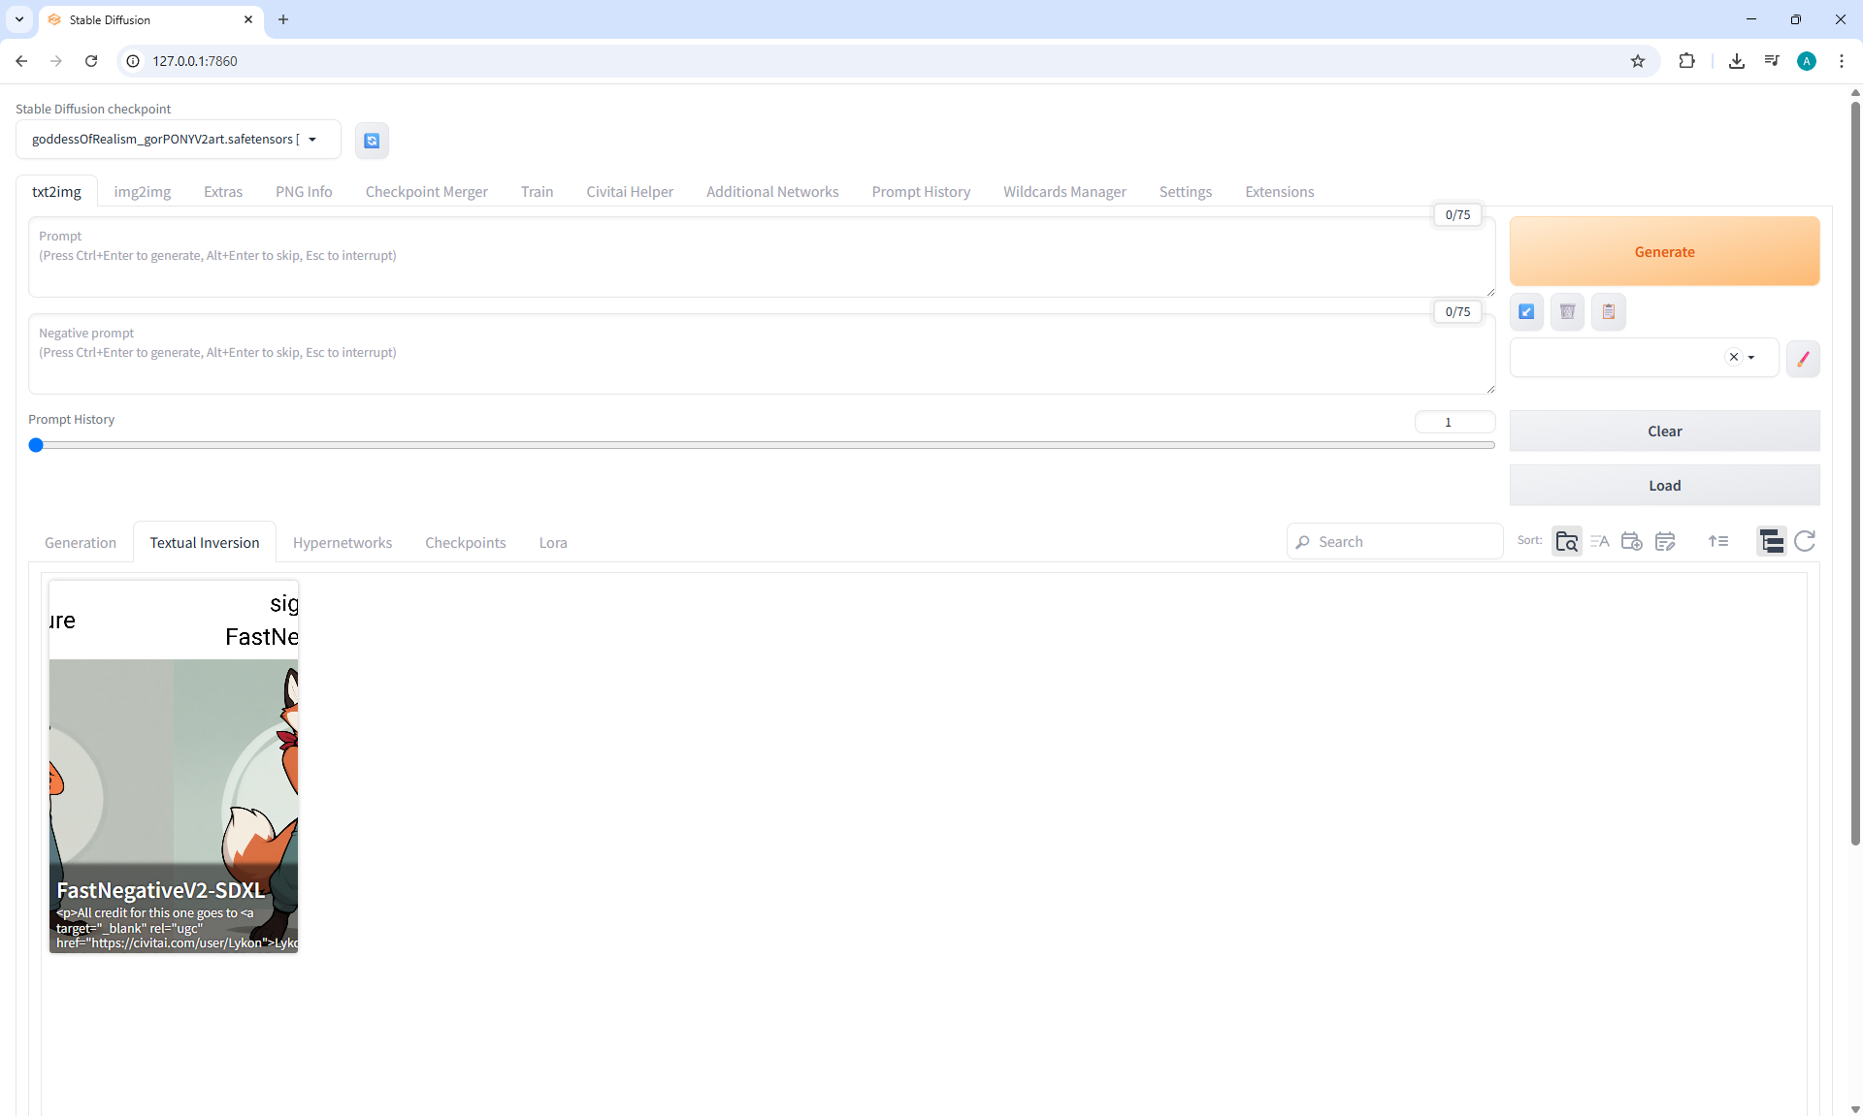Clear the styles selection with X
This screenshot has height=1116, width=1863.
1734,357
